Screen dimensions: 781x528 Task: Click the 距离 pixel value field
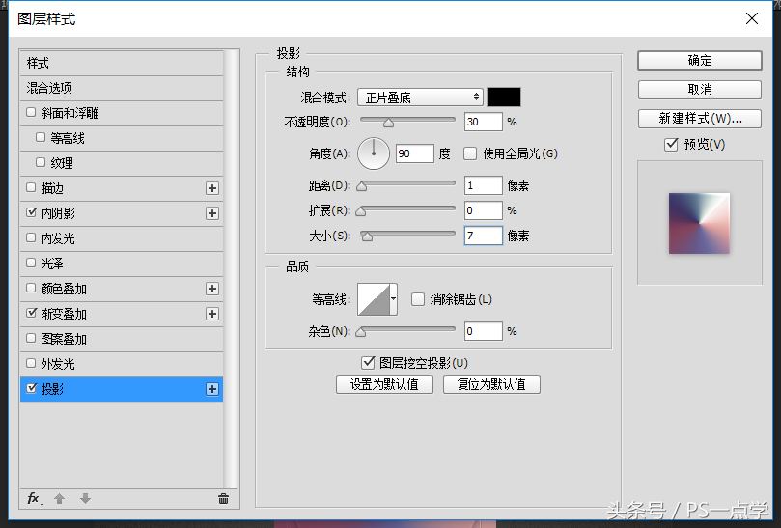(483, 185)
